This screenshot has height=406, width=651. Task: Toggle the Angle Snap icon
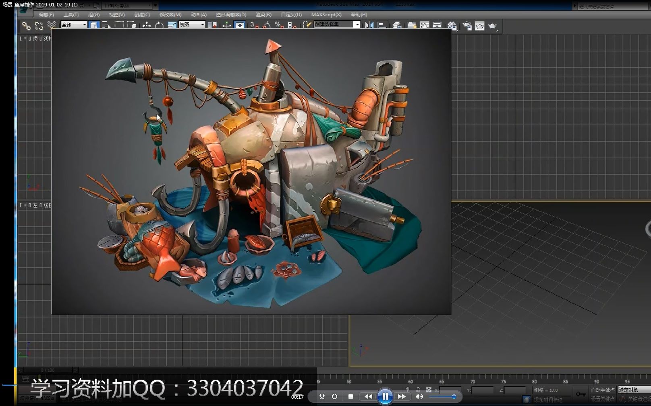(x=266, y=25)
